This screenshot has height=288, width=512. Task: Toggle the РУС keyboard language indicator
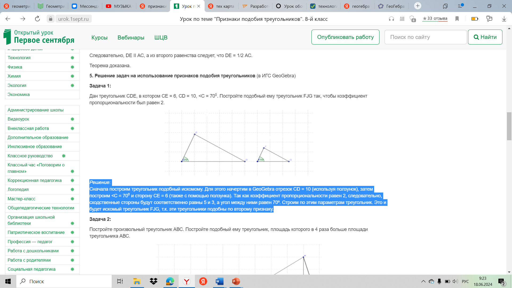[x=465, y=281]
